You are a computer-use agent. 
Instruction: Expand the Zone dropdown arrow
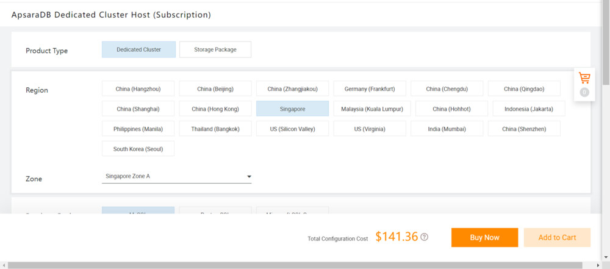point(249,177)
